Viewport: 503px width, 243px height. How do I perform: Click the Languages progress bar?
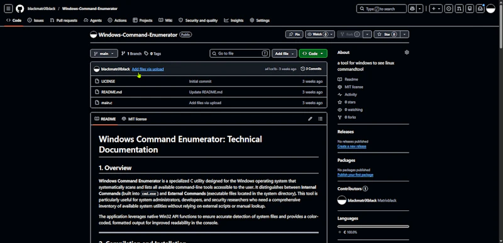373,226
